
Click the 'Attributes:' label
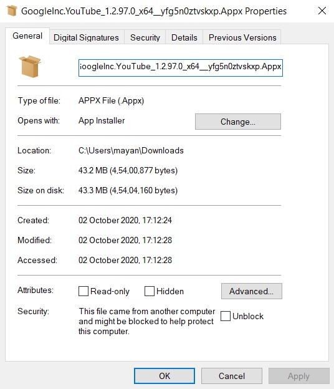[36, 290]
